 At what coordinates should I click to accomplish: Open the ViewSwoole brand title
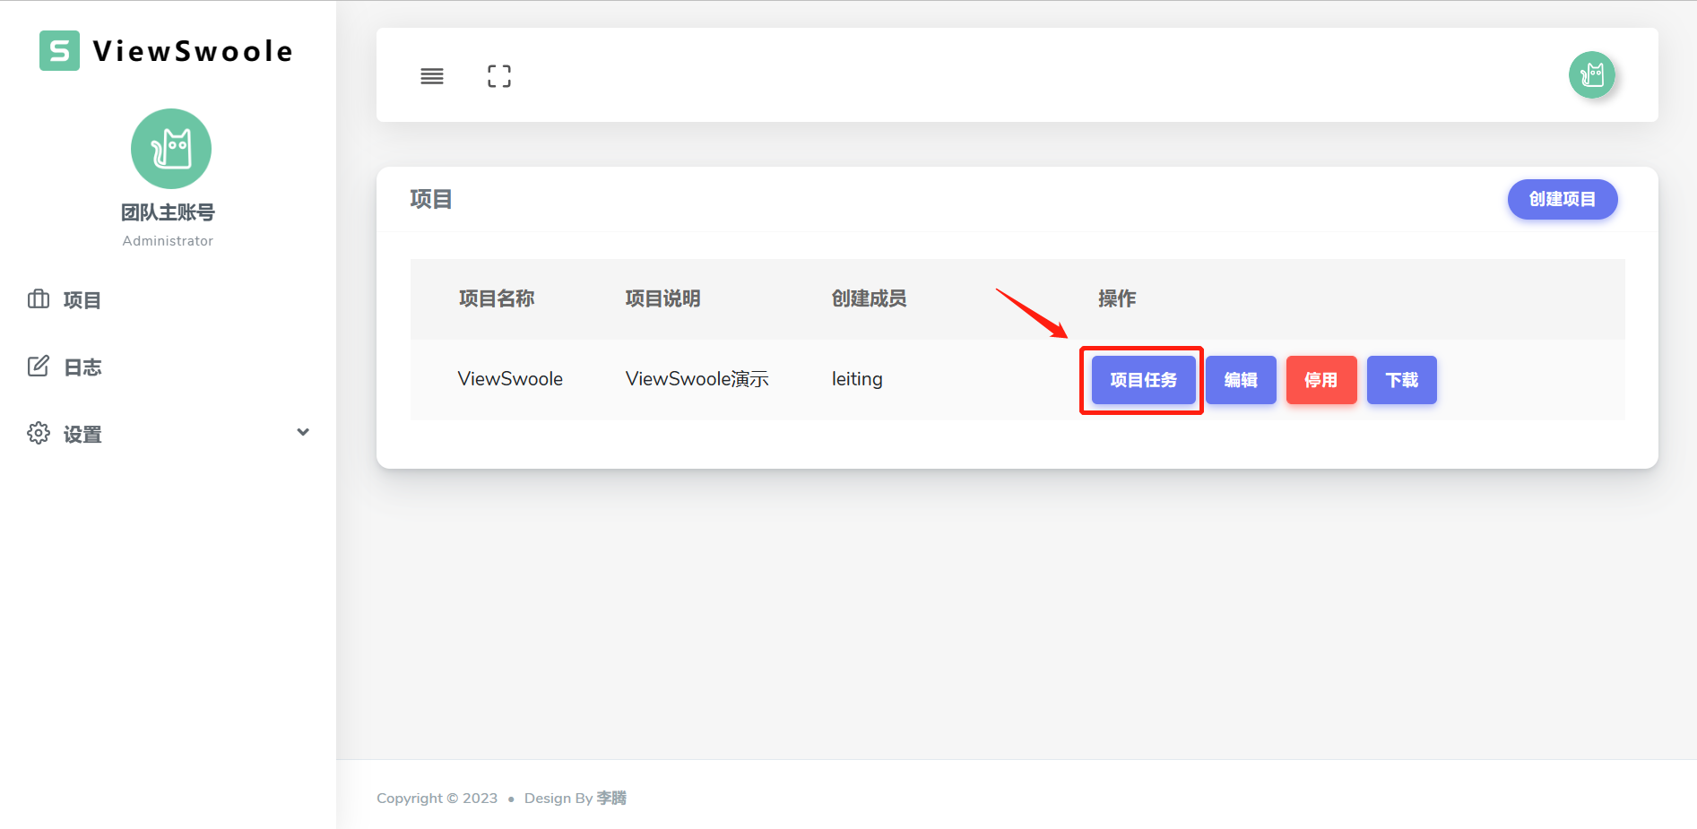tap(193, 51)
